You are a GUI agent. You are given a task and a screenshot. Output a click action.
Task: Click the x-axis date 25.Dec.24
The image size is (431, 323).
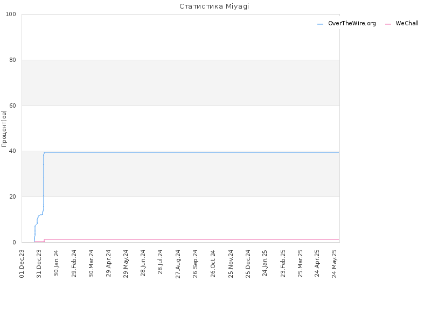(248, 264)
